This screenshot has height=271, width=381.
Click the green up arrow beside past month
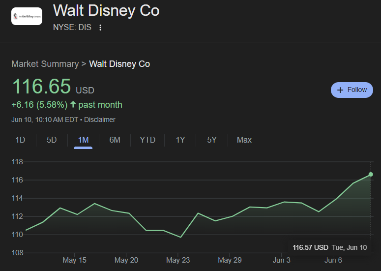(73, 104)
